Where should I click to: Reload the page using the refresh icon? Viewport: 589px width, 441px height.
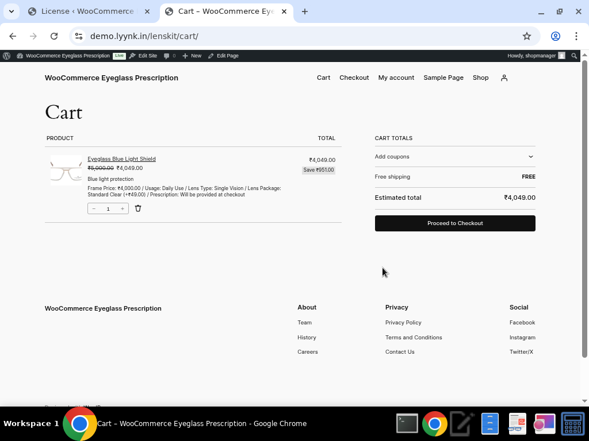point(54,36)
